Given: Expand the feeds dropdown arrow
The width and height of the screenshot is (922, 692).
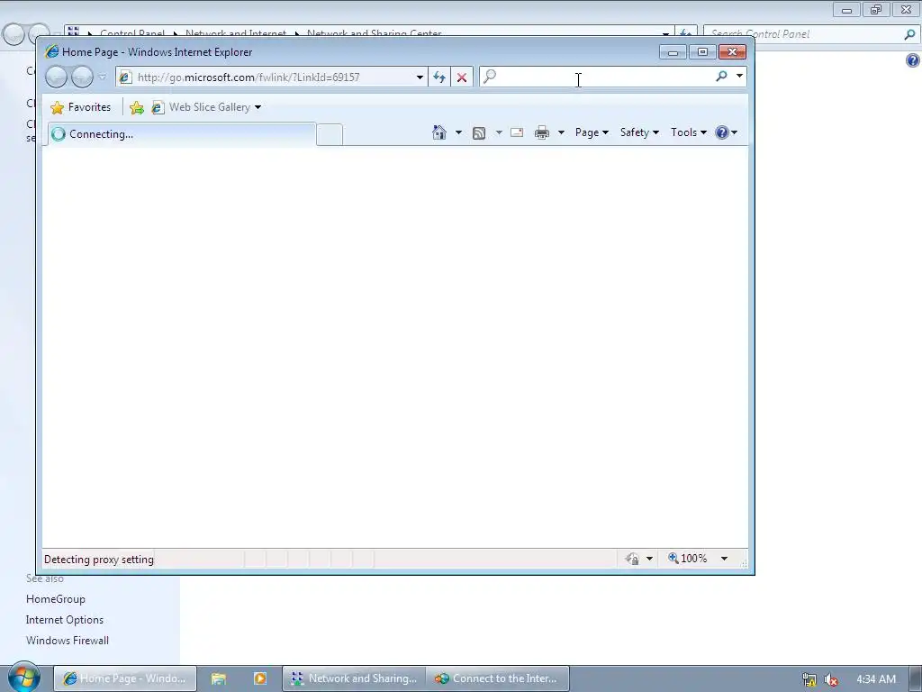Looking at the screenshot, I should 499,132.
